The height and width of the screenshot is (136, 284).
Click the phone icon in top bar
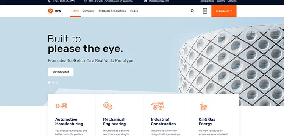tap(49, 1)
